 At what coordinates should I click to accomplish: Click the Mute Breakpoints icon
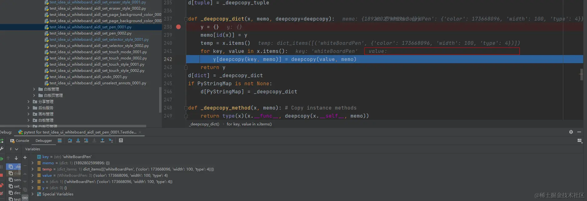coord(2,194)
